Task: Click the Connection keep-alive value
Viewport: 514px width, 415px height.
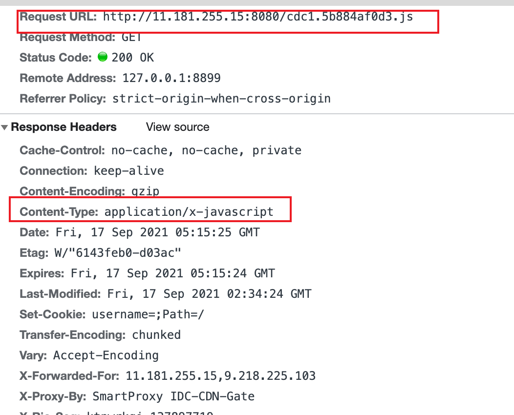Action: (129, 171)
